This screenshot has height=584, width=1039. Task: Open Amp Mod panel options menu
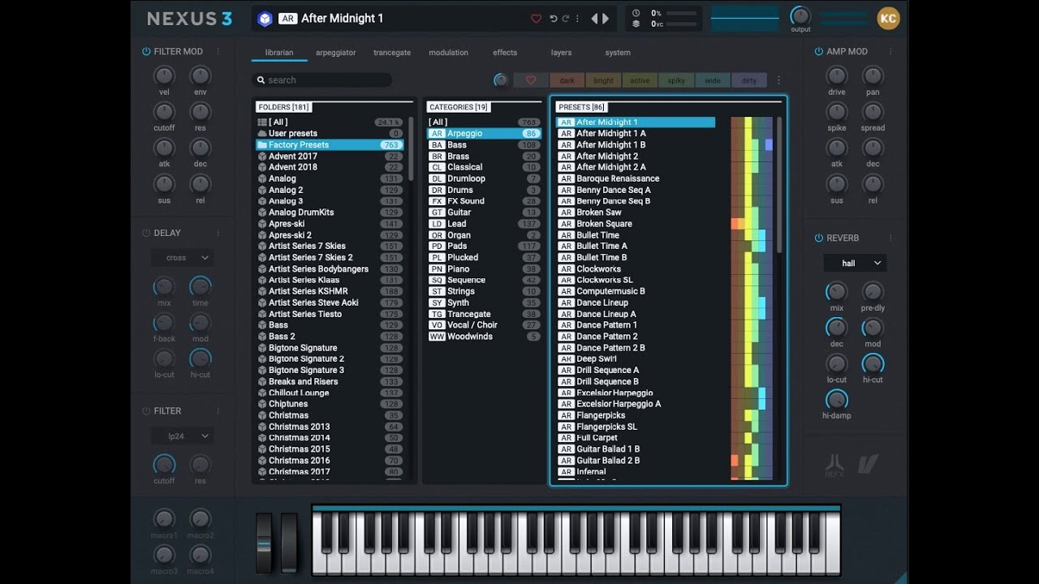890,51
